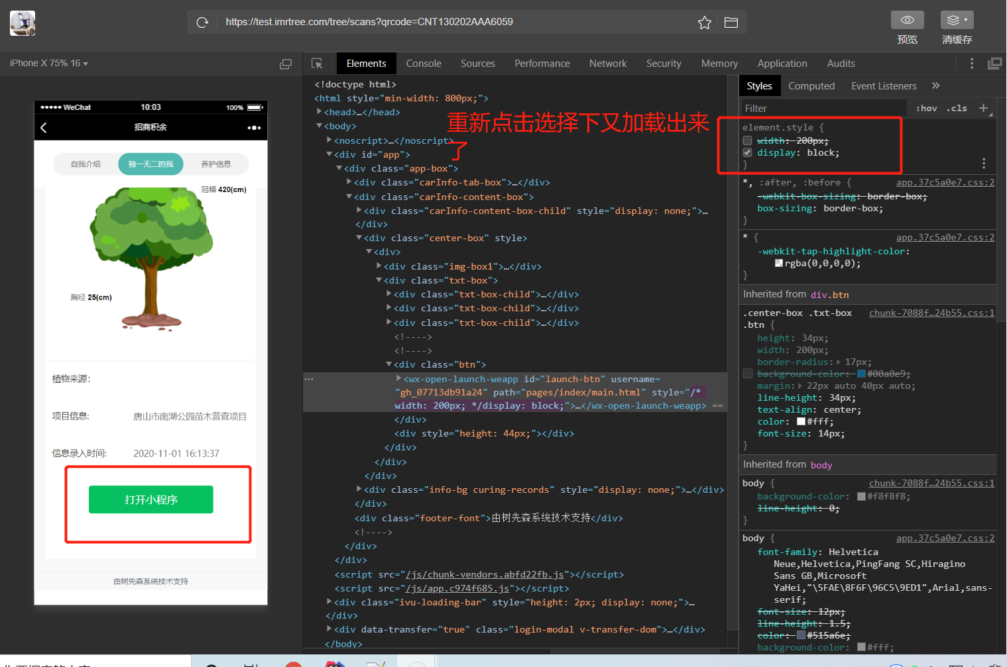Open the Application tab
This screenshot has height=667, width=1007.
tap(782, 64)
